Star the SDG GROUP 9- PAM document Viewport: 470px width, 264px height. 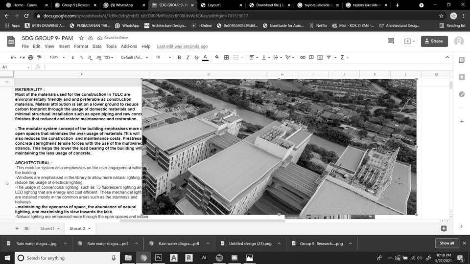pyautogui.click(x=81, y=38)
